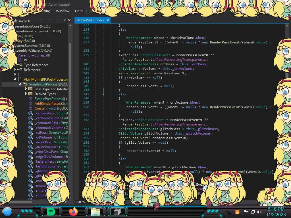Image resolution: width=291 pixels, height=218 pixels.
Task: Click the Type References node icon
Action: coord(20,65)
